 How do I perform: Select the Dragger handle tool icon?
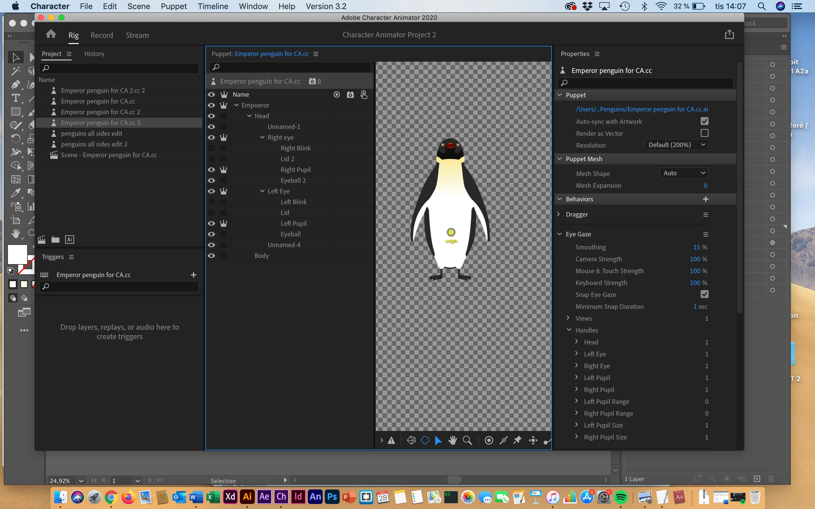533,440
